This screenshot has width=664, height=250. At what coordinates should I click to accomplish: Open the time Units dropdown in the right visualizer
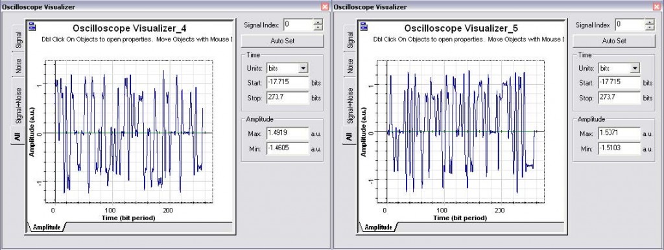634,68
